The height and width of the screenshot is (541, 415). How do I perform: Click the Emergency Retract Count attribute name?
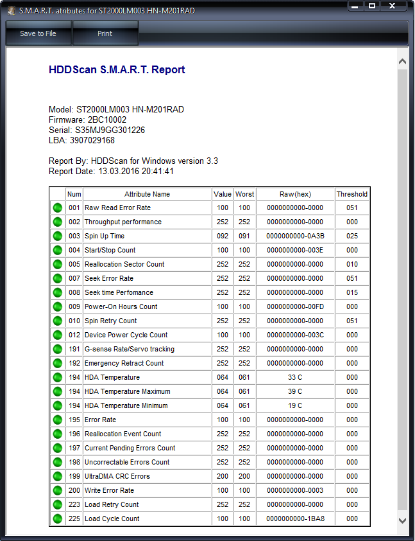pos(124,363)
